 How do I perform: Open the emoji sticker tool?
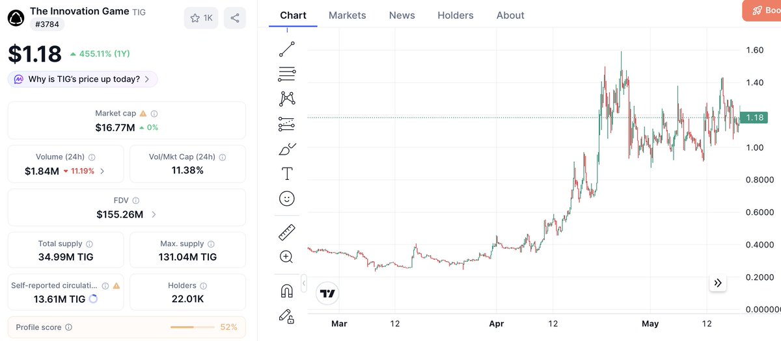[286, 198]
